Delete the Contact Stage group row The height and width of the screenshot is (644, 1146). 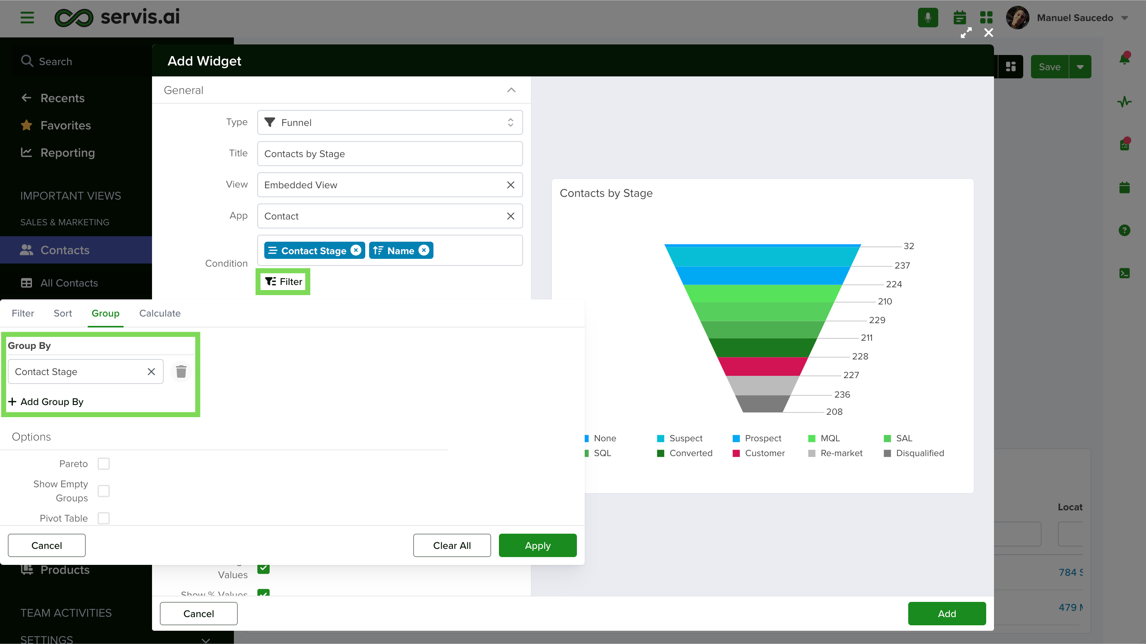[180, 371]
